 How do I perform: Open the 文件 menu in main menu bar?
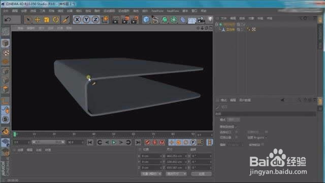coord(6,11)
